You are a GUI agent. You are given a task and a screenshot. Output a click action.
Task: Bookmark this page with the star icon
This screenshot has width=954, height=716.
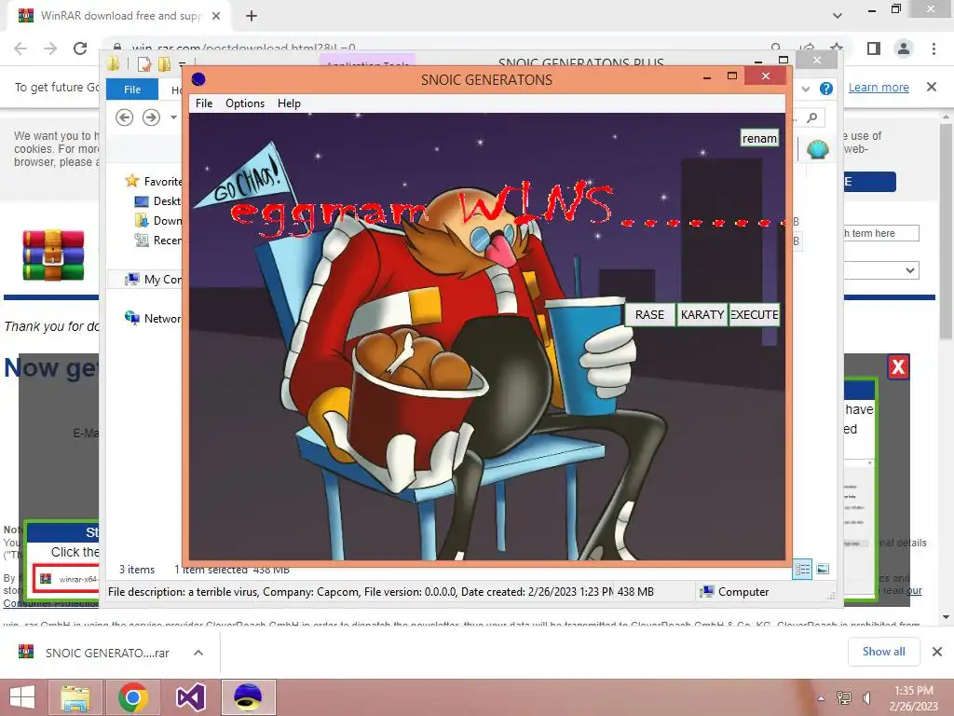[837, 48]
